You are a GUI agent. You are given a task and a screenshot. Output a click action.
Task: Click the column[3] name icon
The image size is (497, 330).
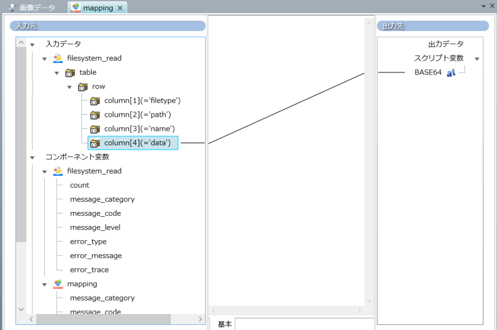point(95,129)
